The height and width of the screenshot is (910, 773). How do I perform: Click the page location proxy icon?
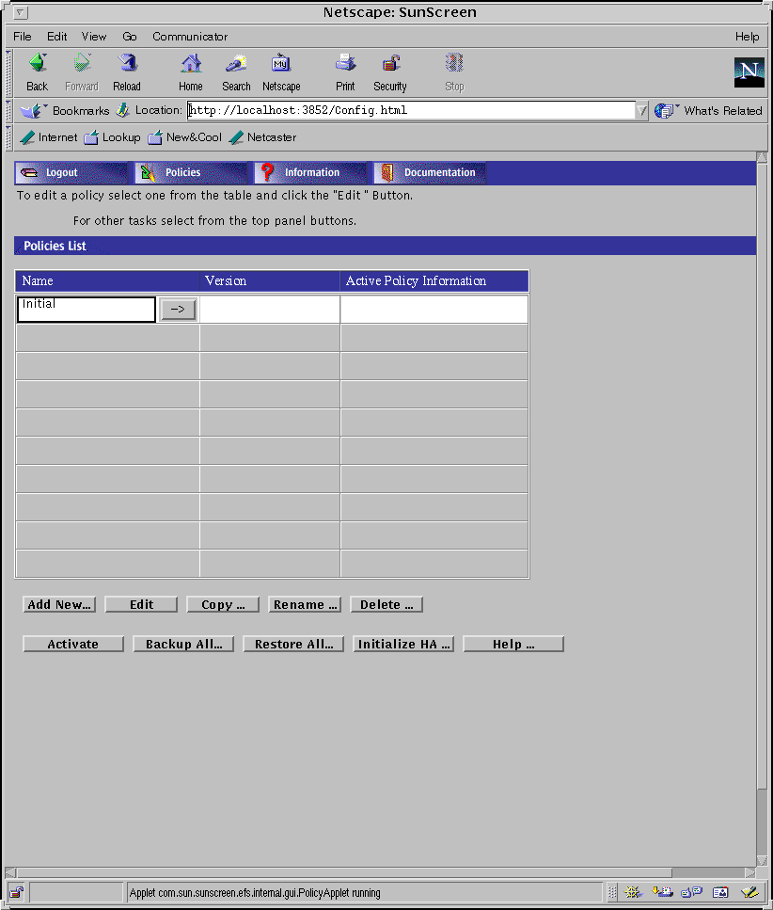(122, 110)
